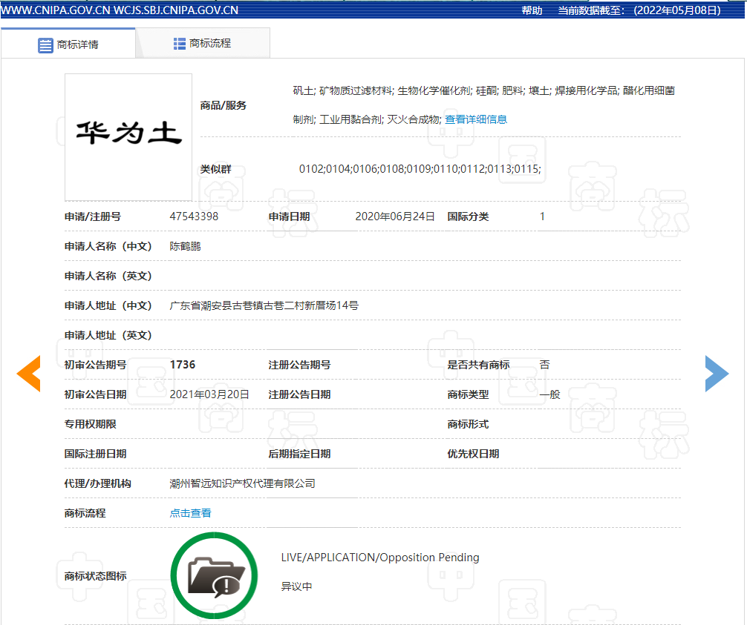Select preliminary announcement issue 1736

click(183, 365)
